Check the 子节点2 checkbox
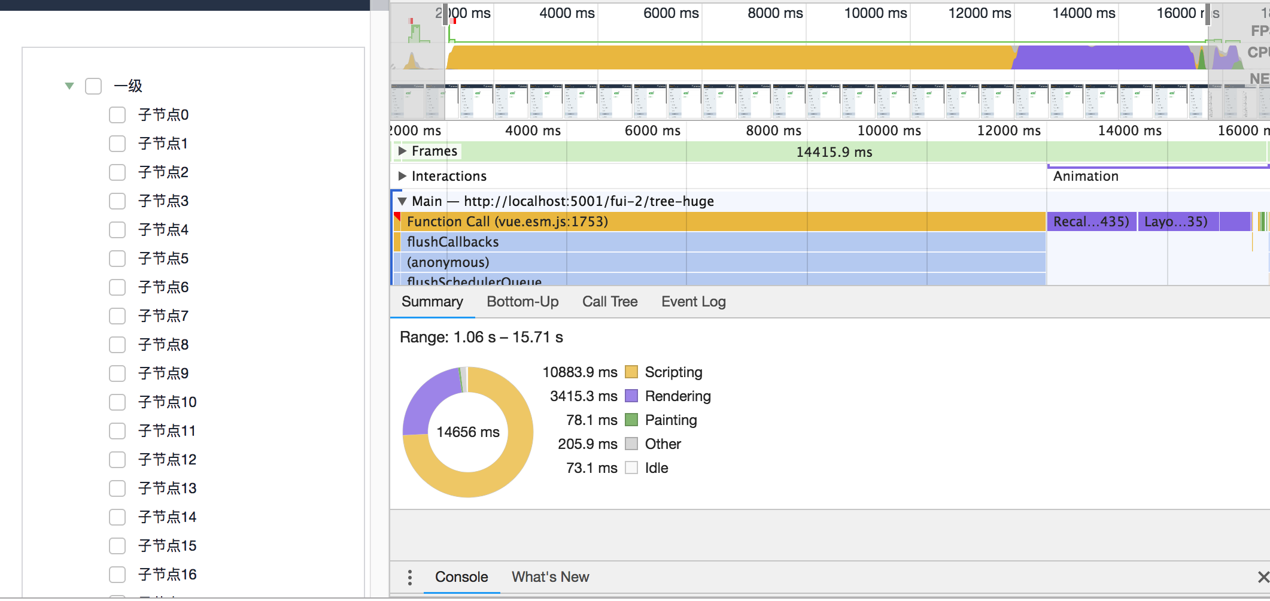The height and width of the screenshot is (601, 1270). tap(117, 172)
